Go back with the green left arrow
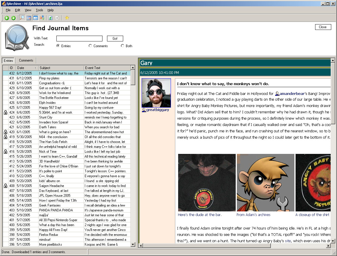 [7, 18]
